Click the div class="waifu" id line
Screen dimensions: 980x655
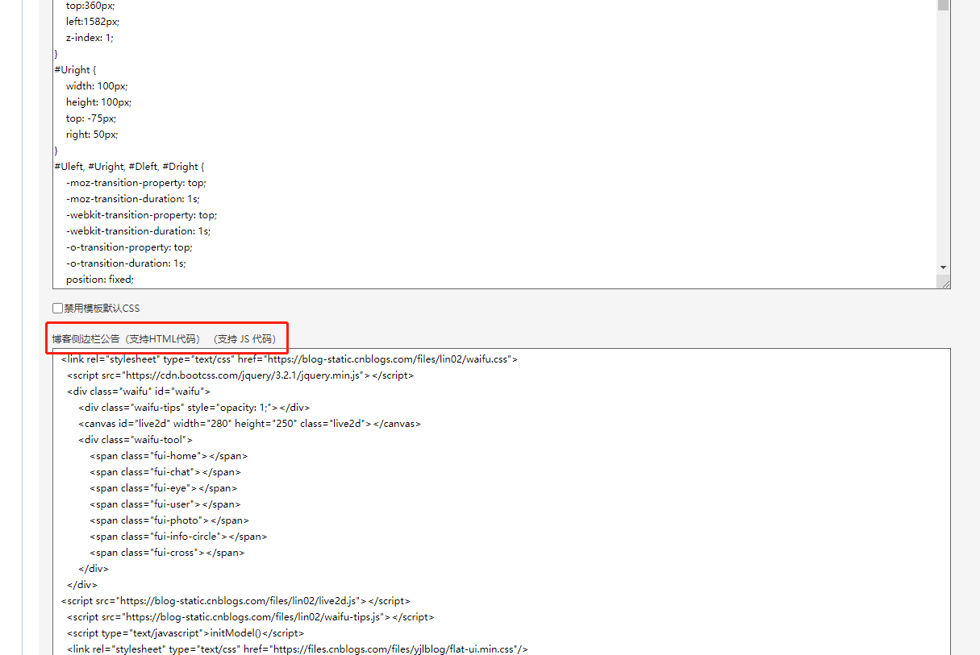point(139,392)
